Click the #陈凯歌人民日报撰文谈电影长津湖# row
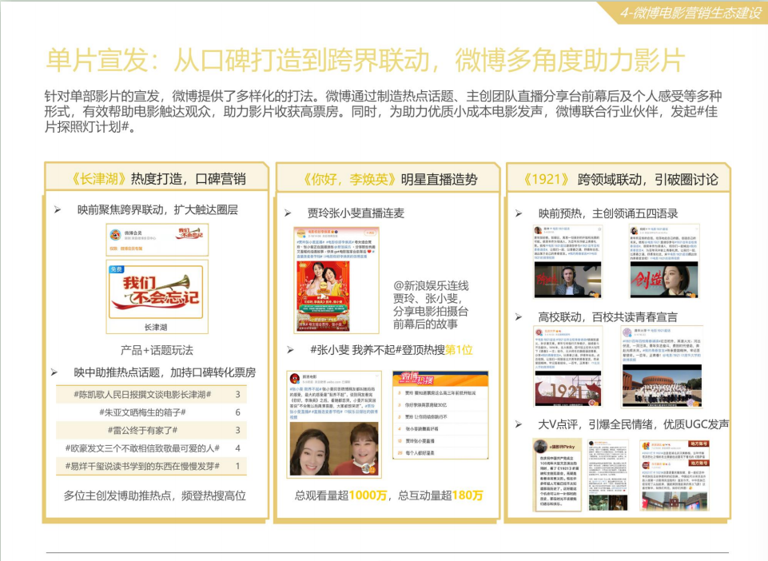 [x=151, y=395]
